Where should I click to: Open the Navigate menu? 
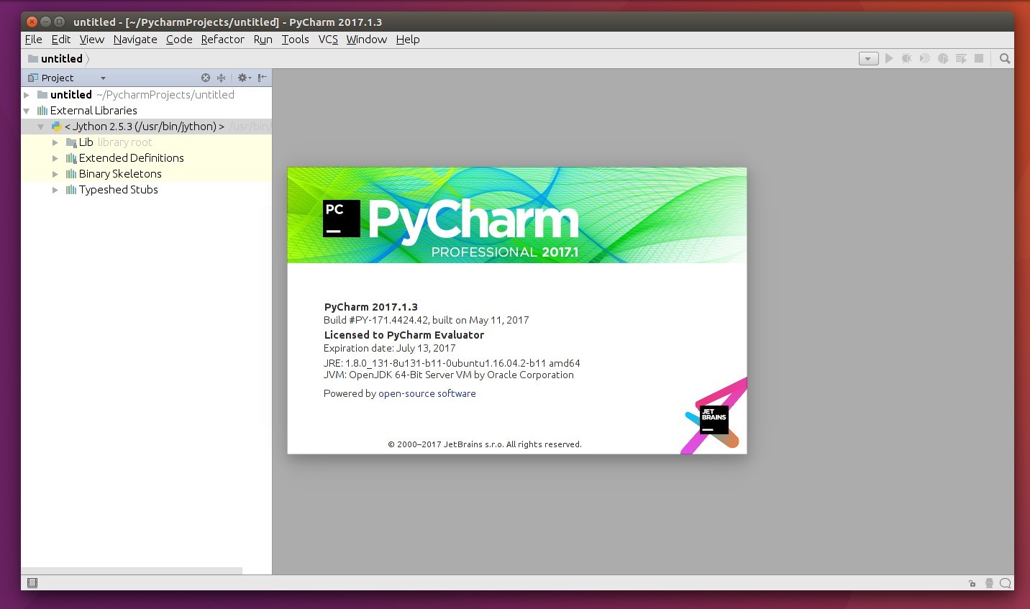[x=135, y=40]
